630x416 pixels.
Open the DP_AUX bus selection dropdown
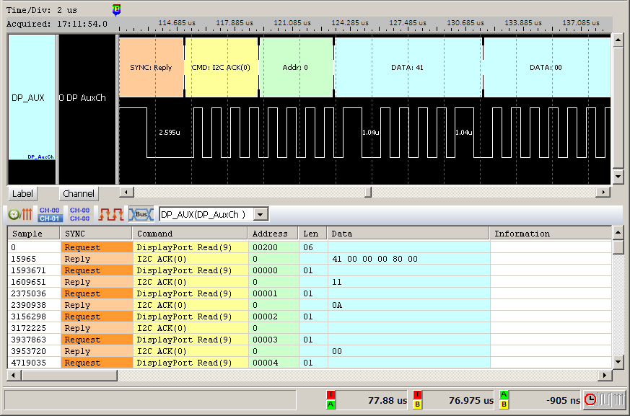[x=261, y=214]
